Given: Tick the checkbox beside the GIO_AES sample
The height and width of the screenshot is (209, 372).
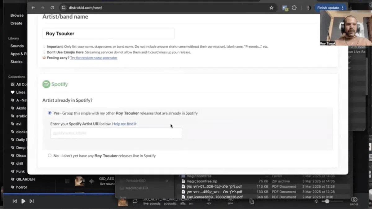Looking at the screenshot, I should 67,181.
